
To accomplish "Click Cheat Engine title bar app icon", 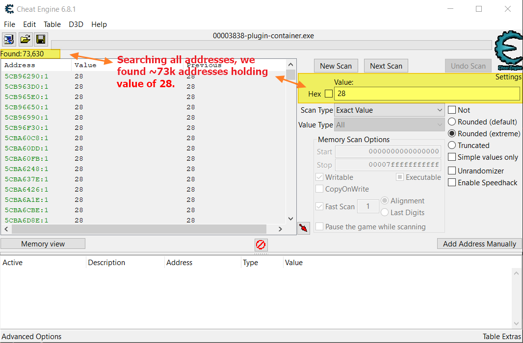I will [9, 9].
